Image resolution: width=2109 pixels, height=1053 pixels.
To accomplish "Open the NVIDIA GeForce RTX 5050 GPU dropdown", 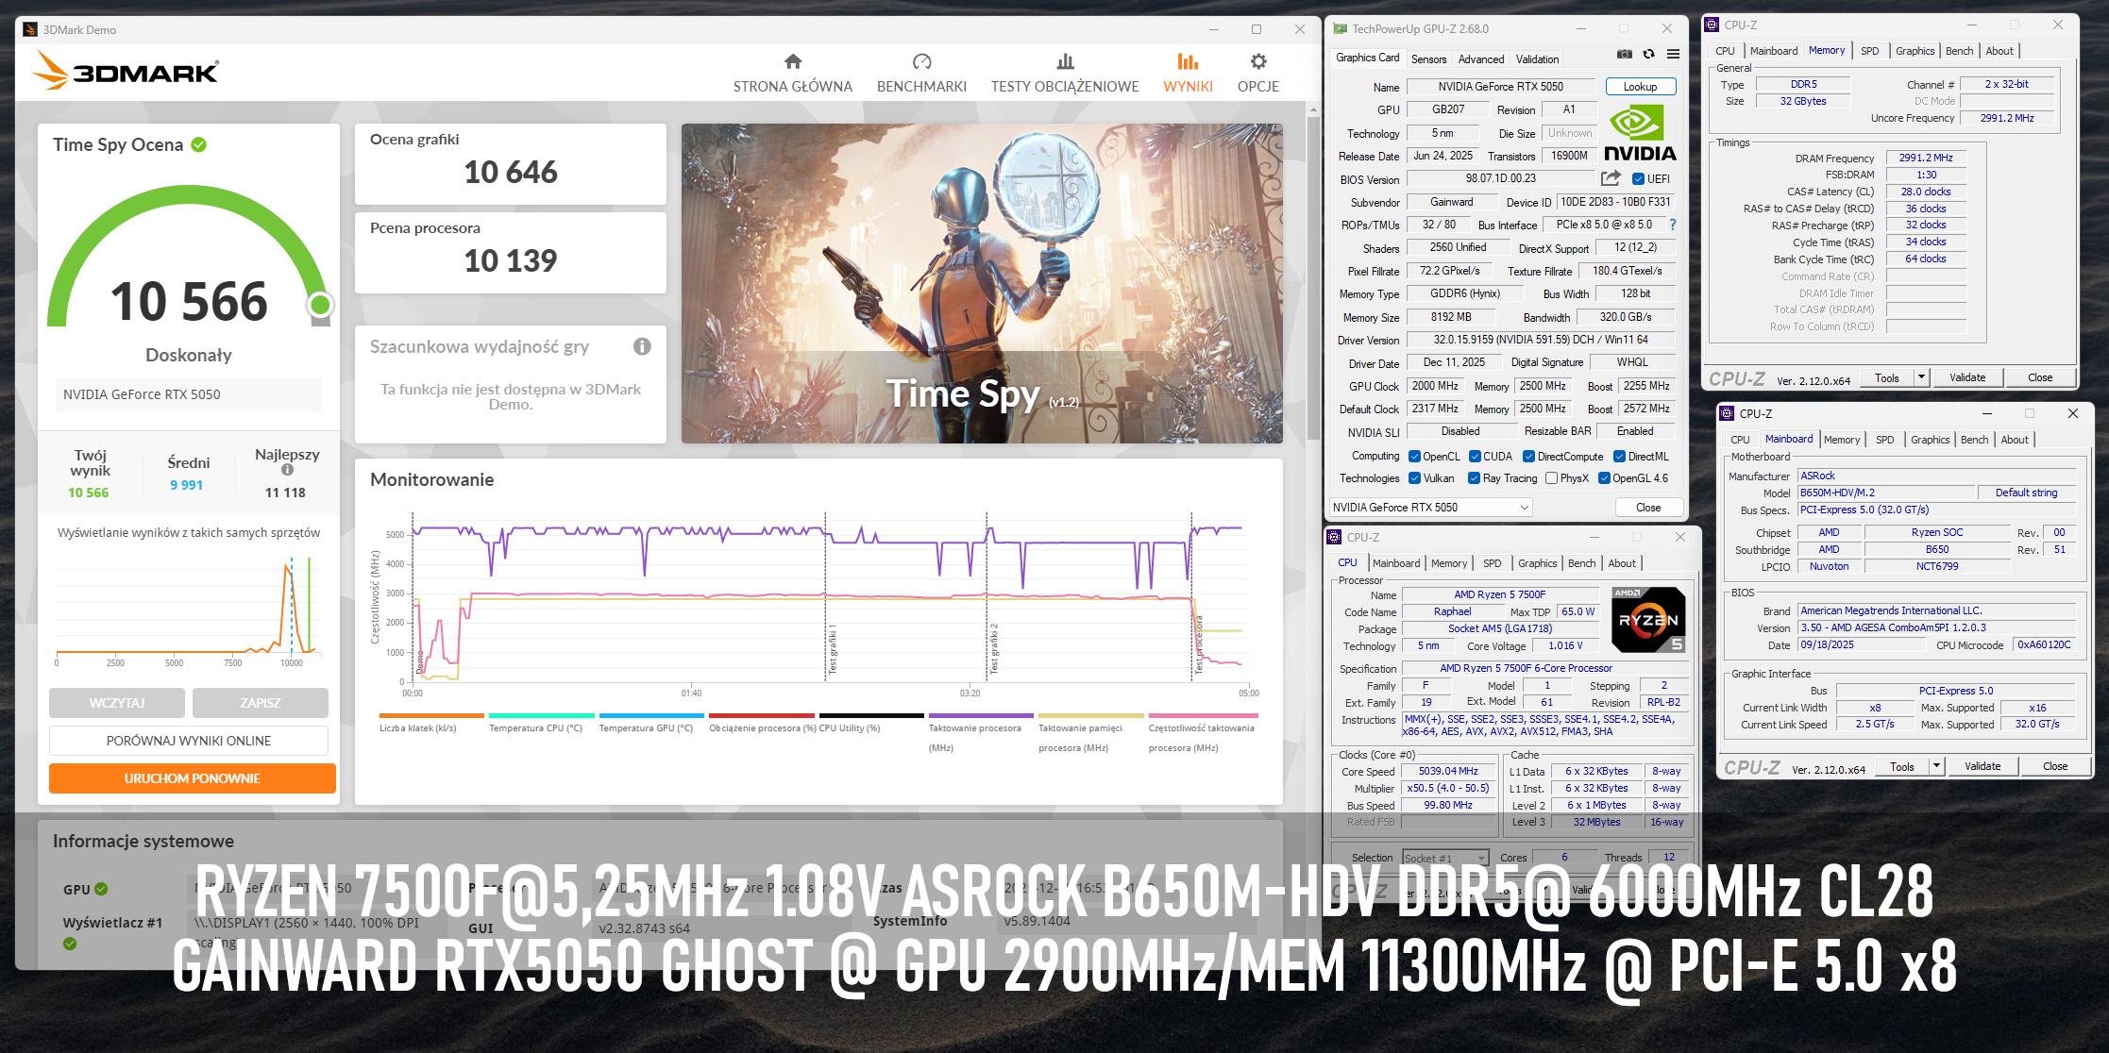I will click(x=1430, y=508).
